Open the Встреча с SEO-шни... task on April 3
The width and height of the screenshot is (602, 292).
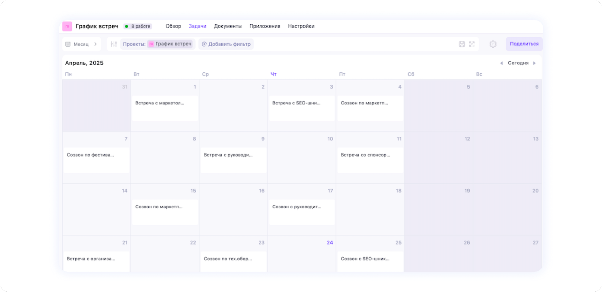pyautogui.click(x=302, y=108)
